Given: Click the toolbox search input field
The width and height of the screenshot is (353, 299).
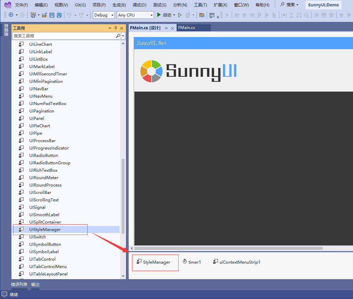Looking at the screenshot, I should point(64,36).
